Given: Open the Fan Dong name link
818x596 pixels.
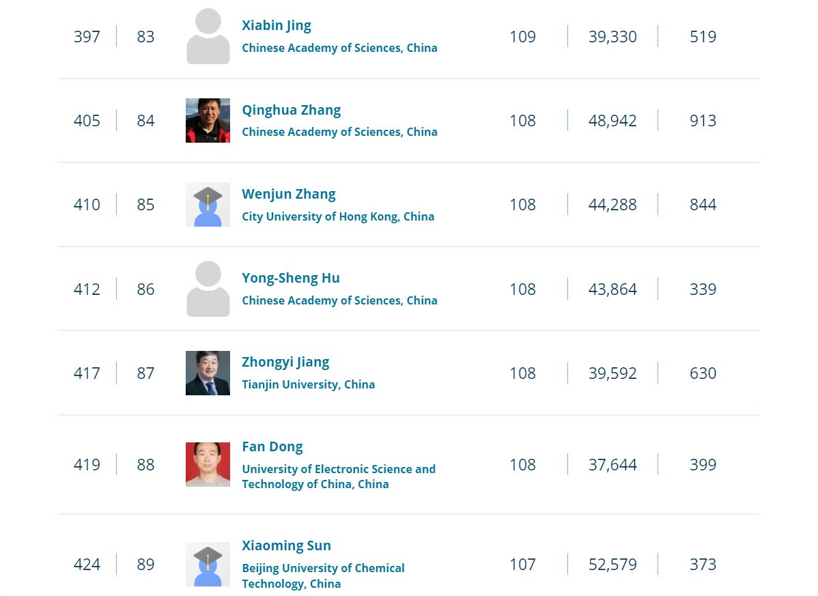Looking at the screenshot, I should pos(272,447).
